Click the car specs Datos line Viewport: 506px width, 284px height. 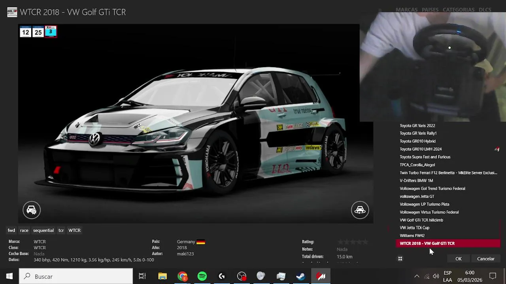94,260
